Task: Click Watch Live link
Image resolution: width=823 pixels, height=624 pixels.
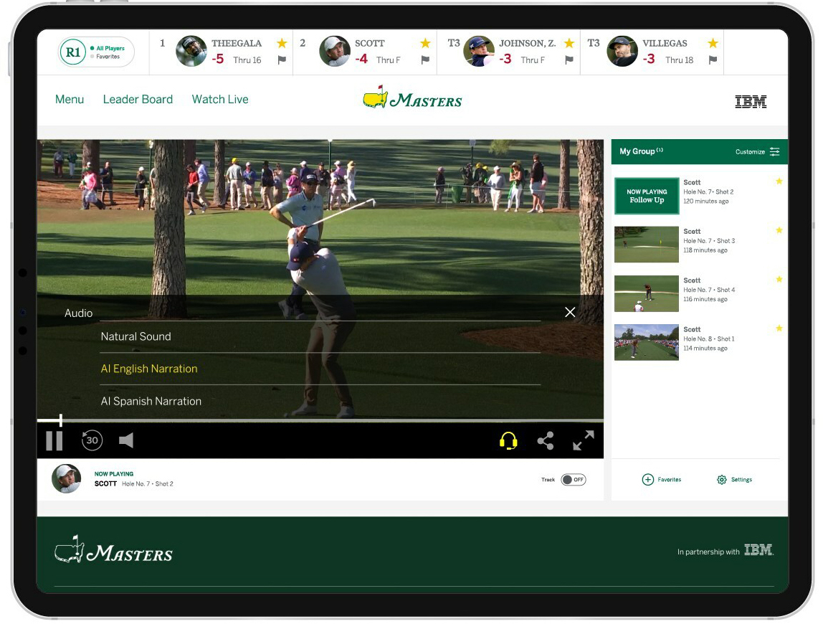Action: coord(219,99)
